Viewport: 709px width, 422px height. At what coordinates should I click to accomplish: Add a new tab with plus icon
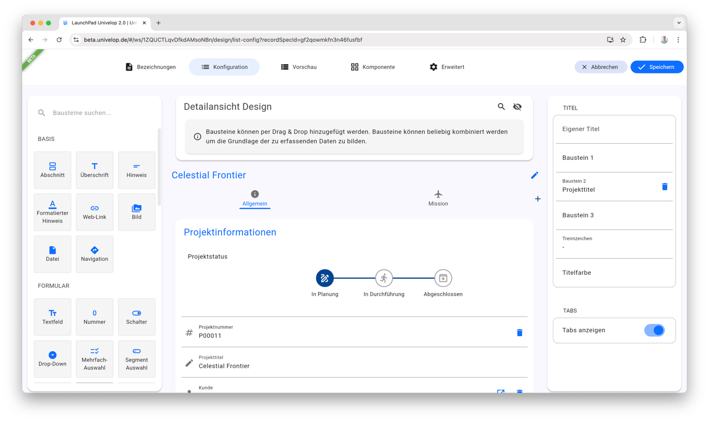pos(538,199)
